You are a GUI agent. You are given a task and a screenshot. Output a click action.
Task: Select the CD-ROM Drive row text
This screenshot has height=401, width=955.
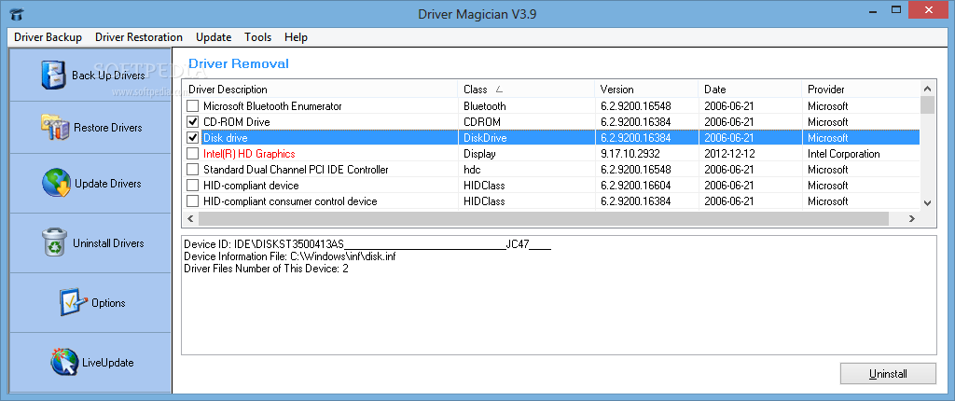pos(236,122)
